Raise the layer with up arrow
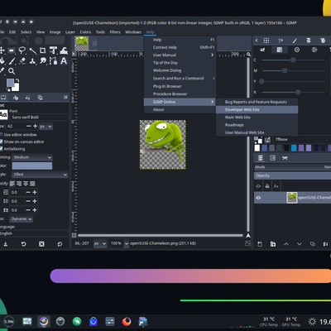This screenshot has height=331, width=331. [x=286, y=244]
